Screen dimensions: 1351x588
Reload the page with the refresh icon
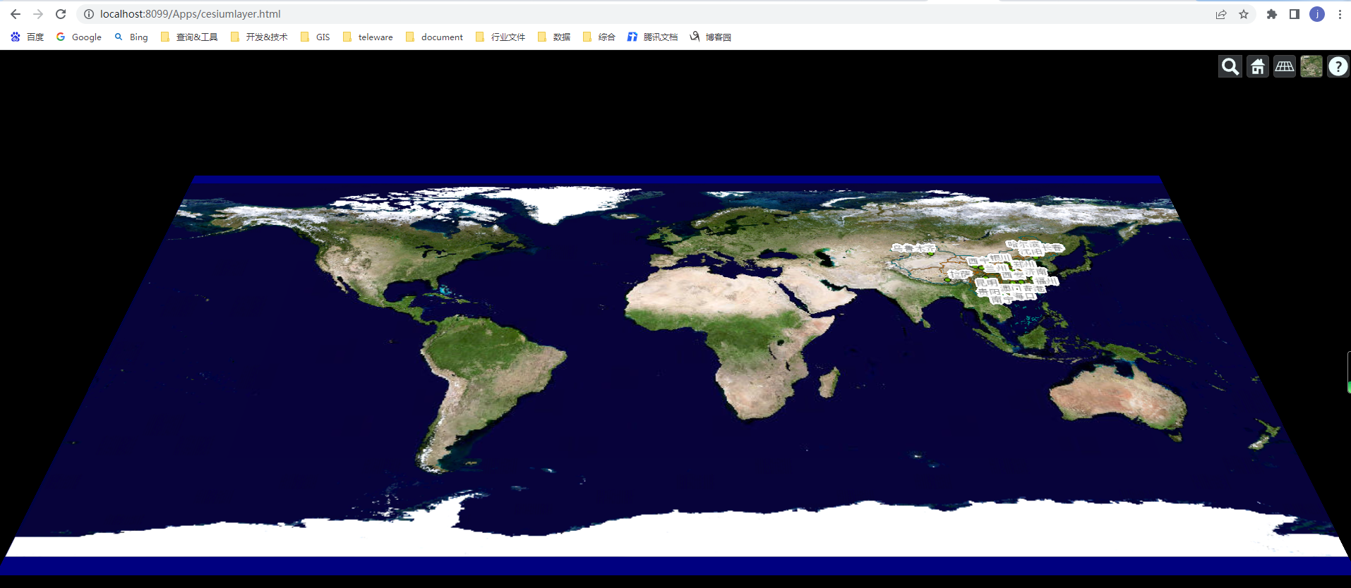pos(61,14)
